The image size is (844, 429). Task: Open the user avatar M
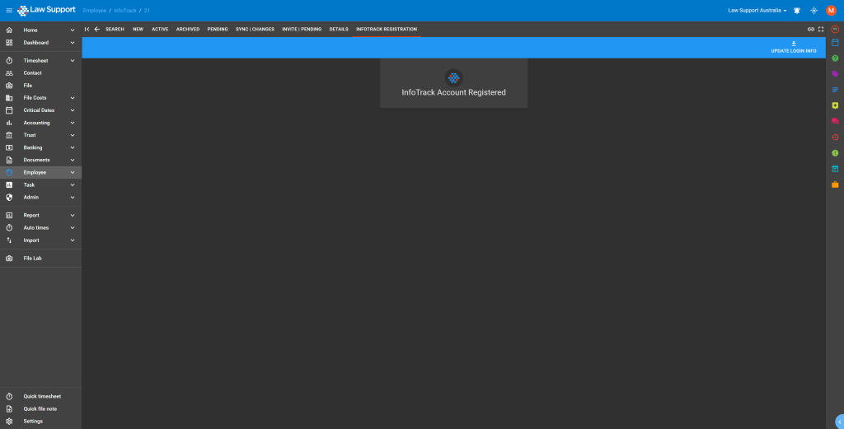pos(831,11)
